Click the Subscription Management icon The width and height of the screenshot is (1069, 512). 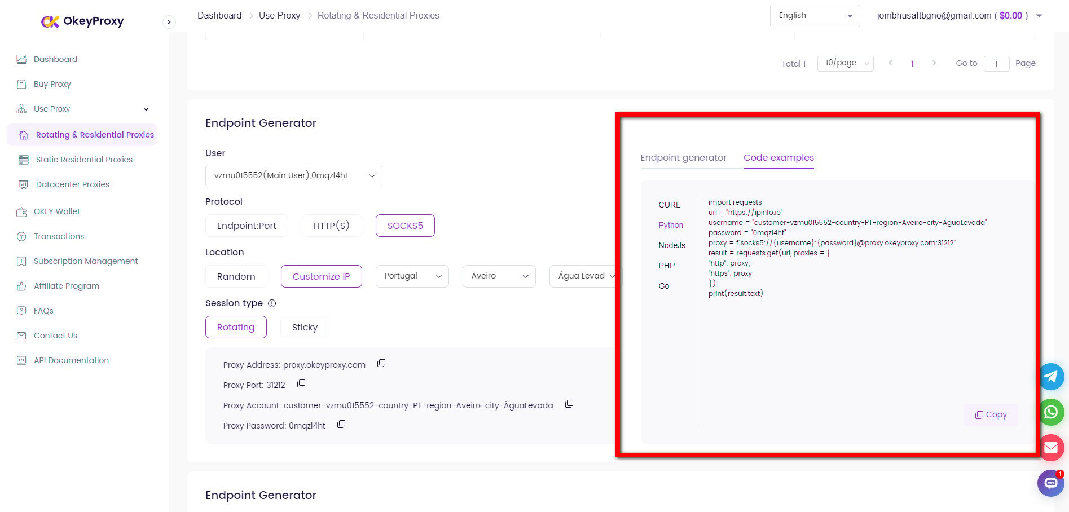pyautogui.click(x=21, y=261)
